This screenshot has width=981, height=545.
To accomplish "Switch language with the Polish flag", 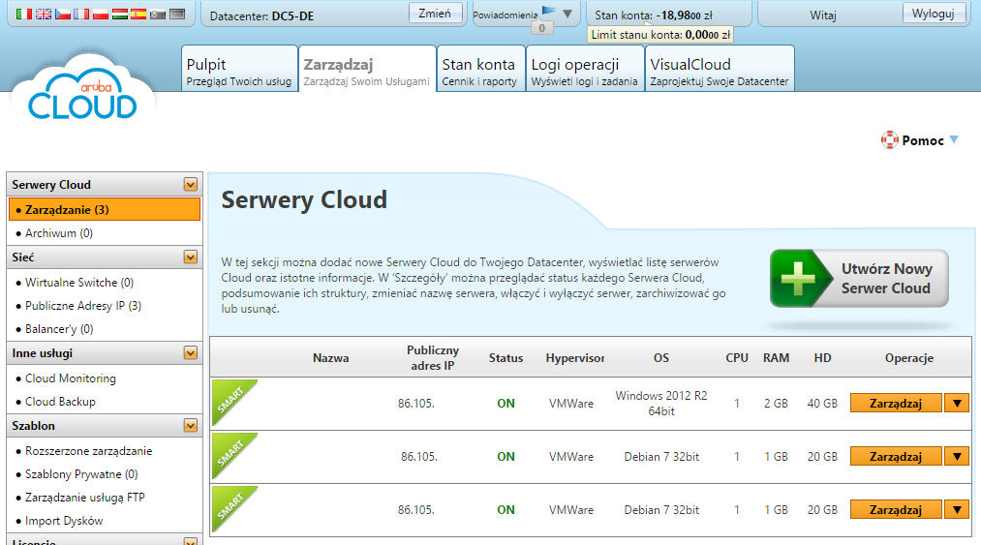I will coord(100,14).
